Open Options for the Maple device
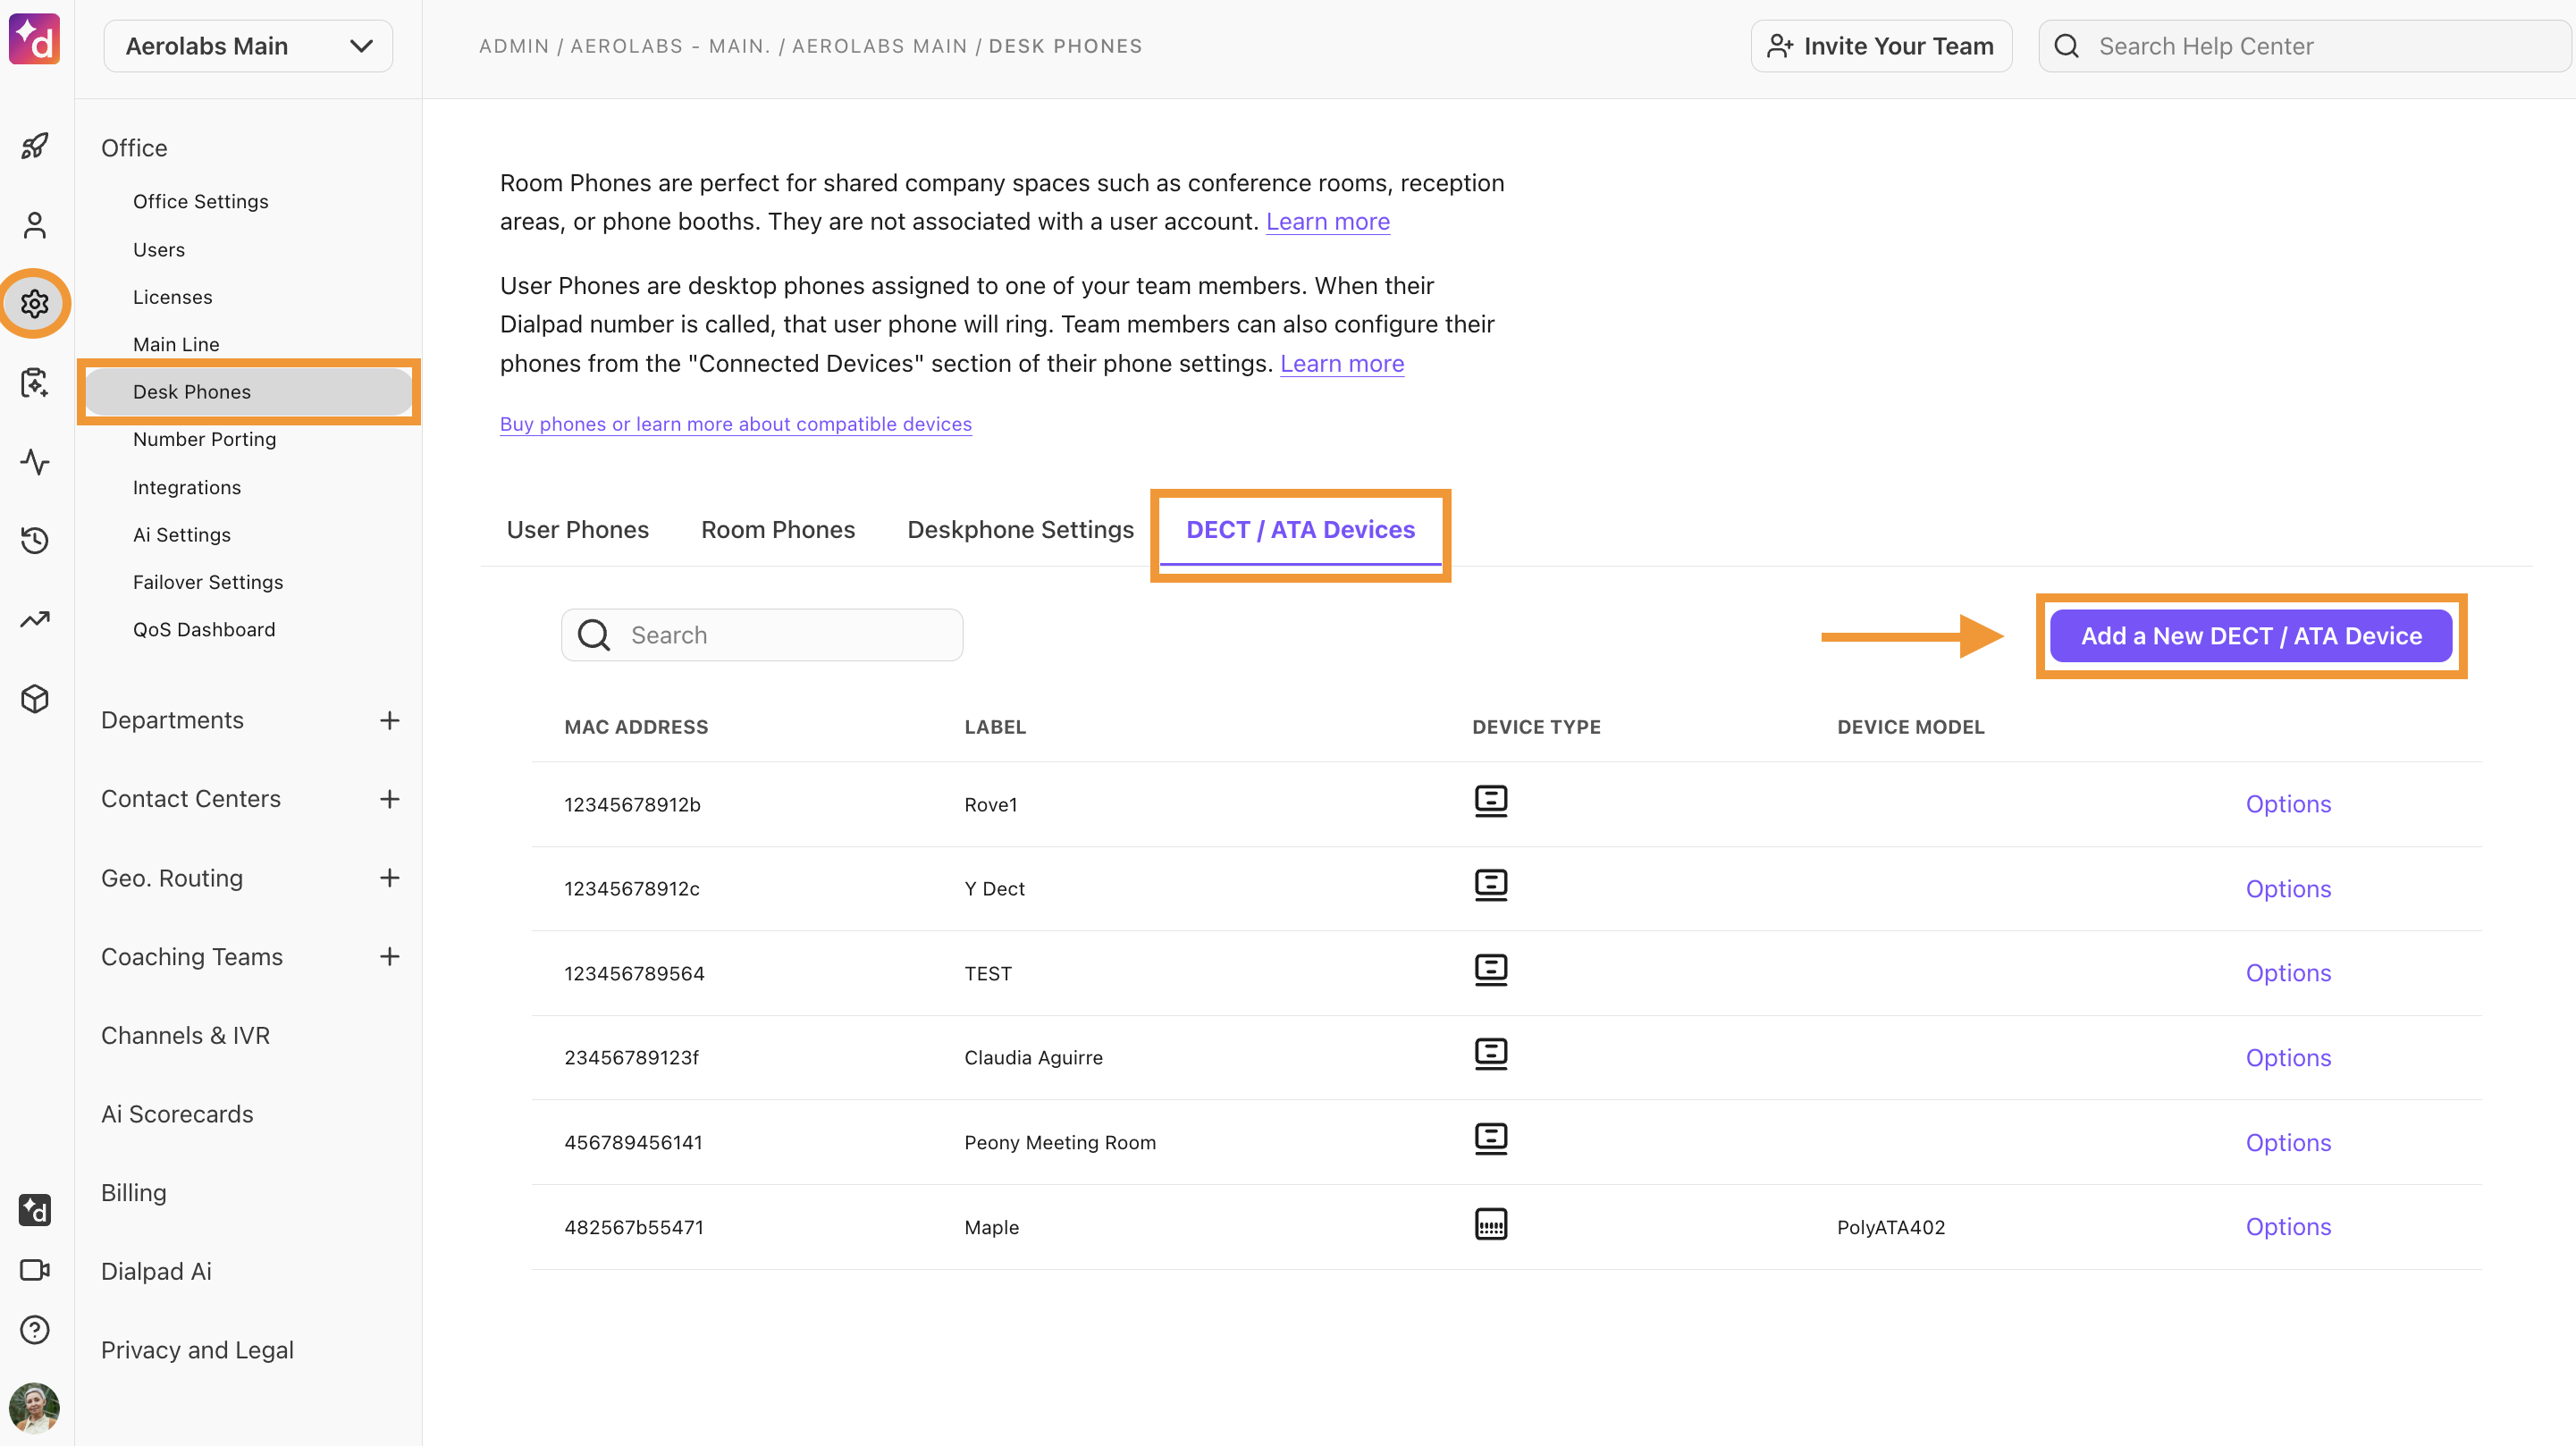This screenshot has height=1446, width=2576. (2288, 1227)
